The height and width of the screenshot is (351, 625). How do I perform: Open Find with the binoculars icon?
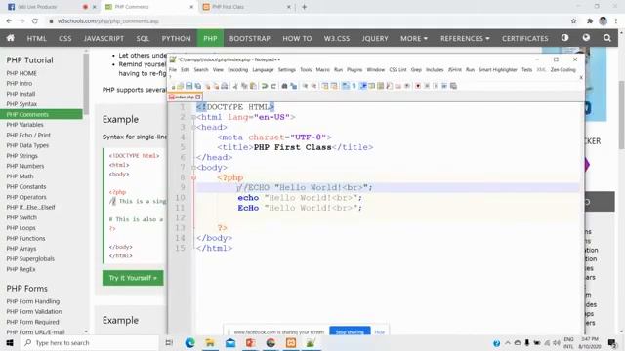point(284,86)
